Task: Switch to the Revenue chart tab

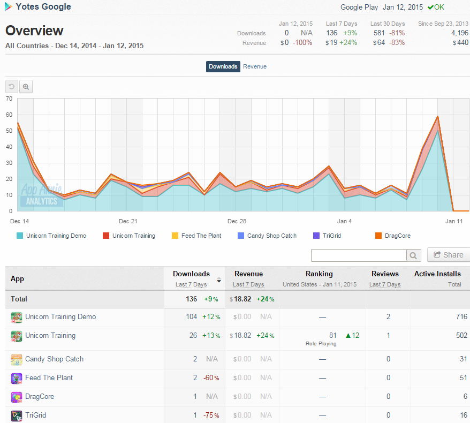Action: [x=255, y=66]
